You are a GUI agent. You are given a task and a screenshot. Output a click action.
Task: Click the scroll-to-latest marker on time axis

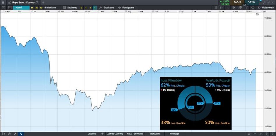(257, 14)
